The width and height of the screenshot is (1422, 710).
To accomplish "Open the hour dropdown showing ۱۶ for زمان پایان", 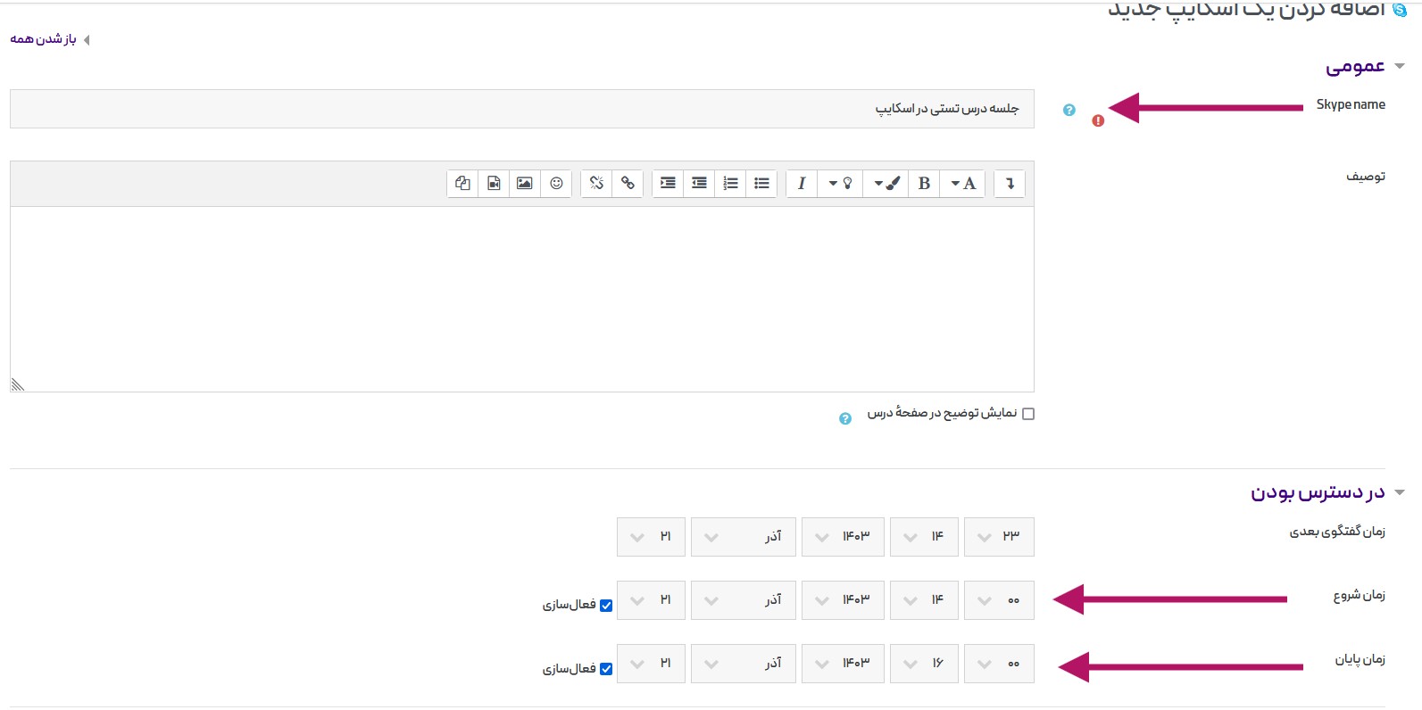I will point(923,664).
